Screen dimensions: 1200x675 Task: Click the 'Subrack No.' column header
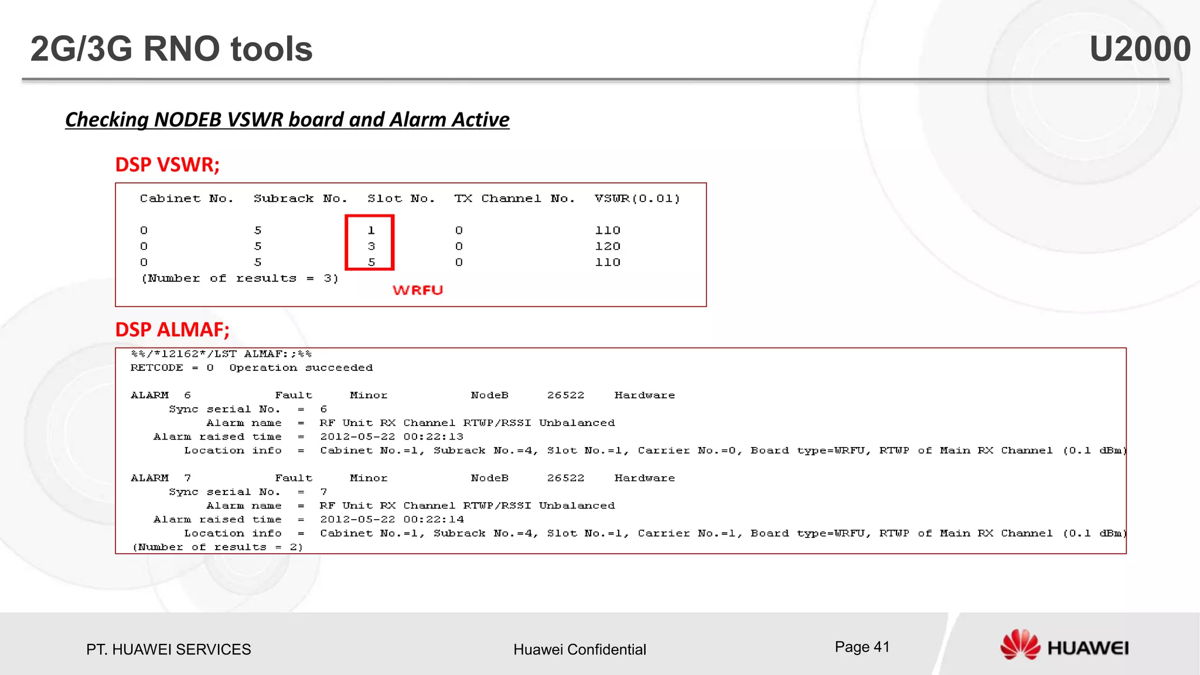point(300,199)
